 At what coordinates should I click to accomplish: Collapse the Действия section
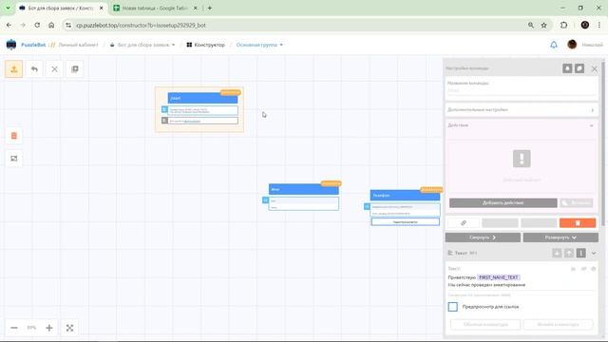tap(591, 125)
